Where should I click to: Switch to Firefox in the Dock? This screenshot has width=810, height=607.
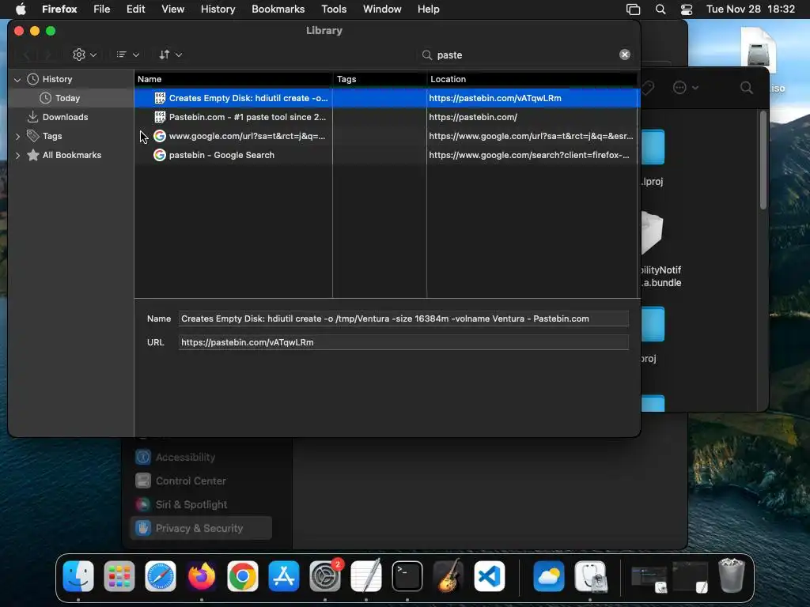click(202, 576)
